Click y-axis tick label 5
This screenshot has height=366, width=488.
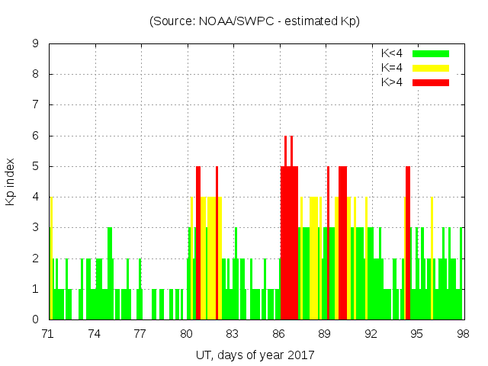(x=36, y=166)
